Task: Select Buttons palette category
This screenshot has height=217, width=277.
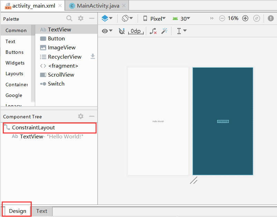Action: click(14, 52)
